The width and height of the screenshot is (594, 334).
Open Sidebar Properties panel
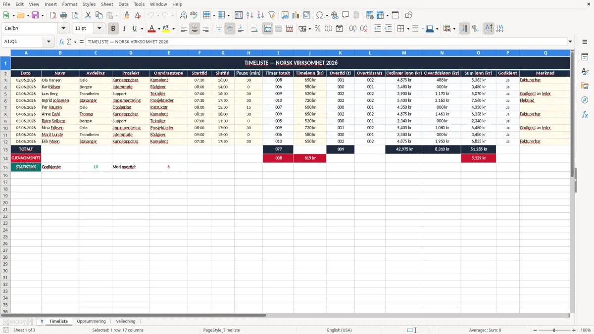(585, 57)
